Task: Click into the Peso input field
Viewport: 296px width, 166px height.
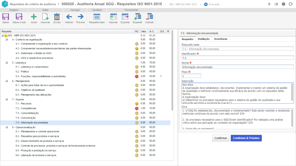Action: pyautogui.click(x=191, y=76)
